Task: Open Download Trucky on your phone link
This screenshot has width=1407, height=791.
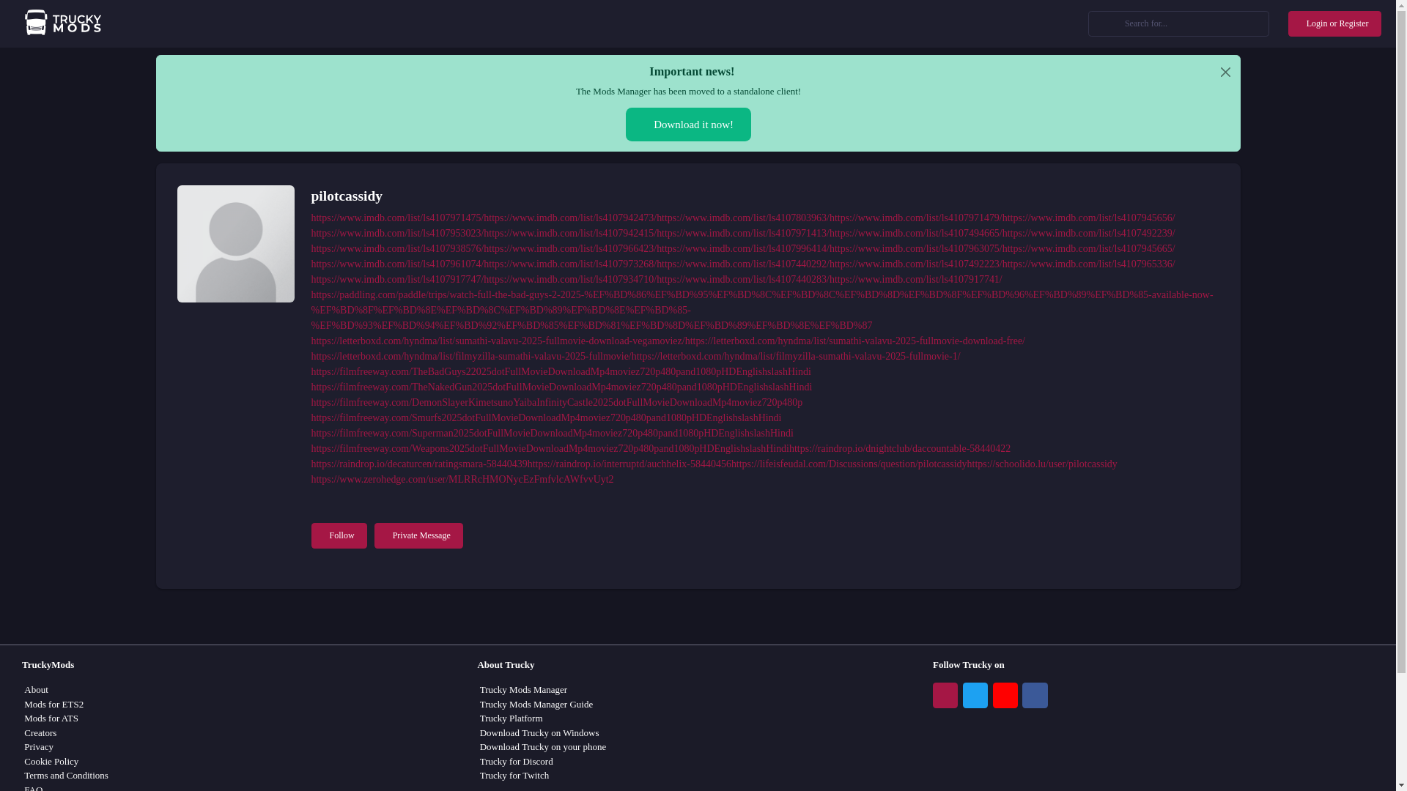Action: coord(543,747)
